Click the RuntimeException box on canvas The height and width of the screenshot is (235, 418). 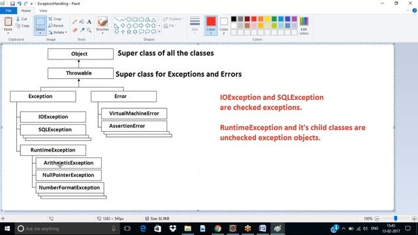click(x=53, y=150)
